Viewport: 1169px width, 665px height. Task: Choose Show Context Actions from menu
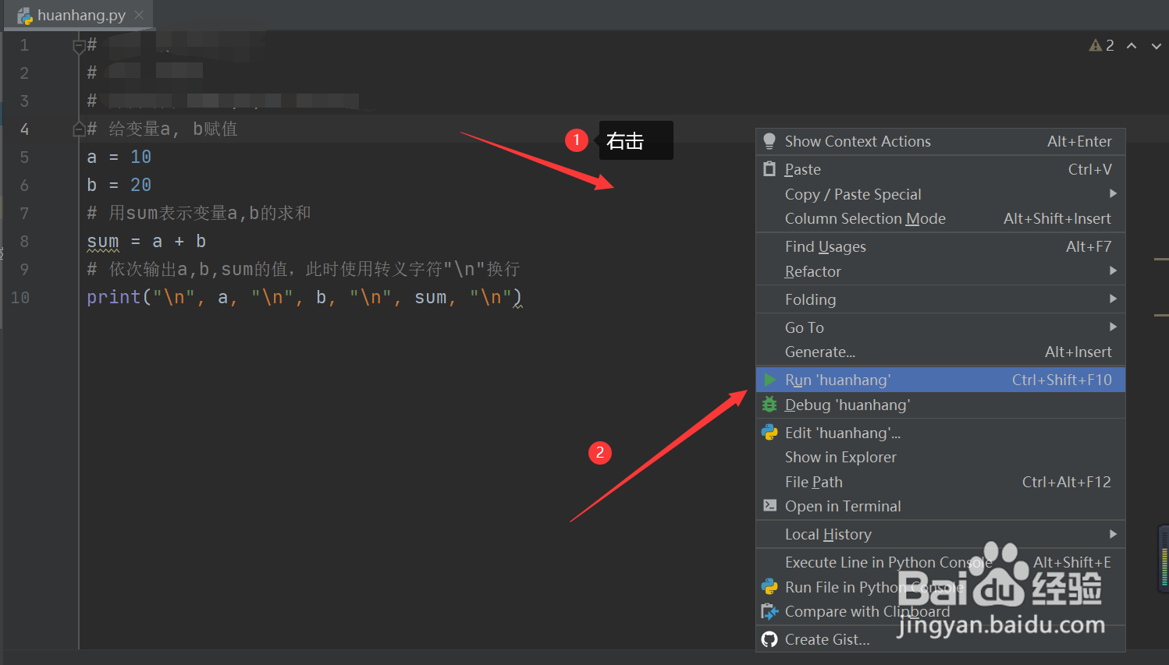pos(940,141)
